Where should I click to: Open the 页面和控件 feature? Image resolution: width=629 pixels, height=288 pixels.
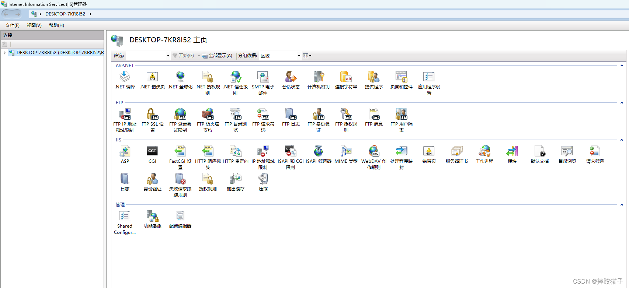click(402, 80)
